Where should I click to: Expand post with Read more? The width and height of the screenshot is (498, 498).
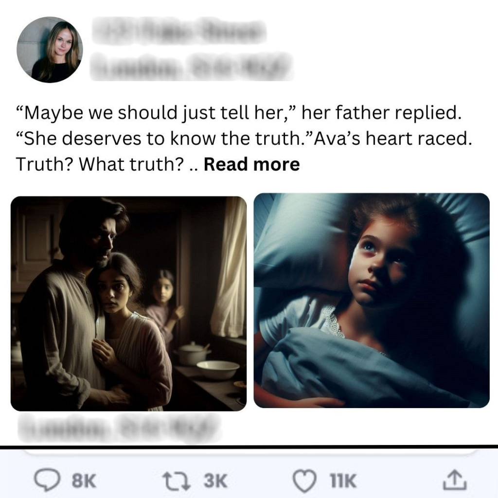[x=251, y=164]
